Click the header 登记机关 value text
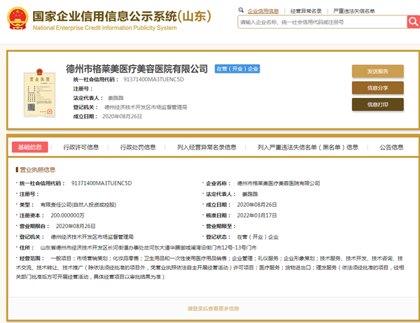420x323 pixels. click(x=146, y=107)
